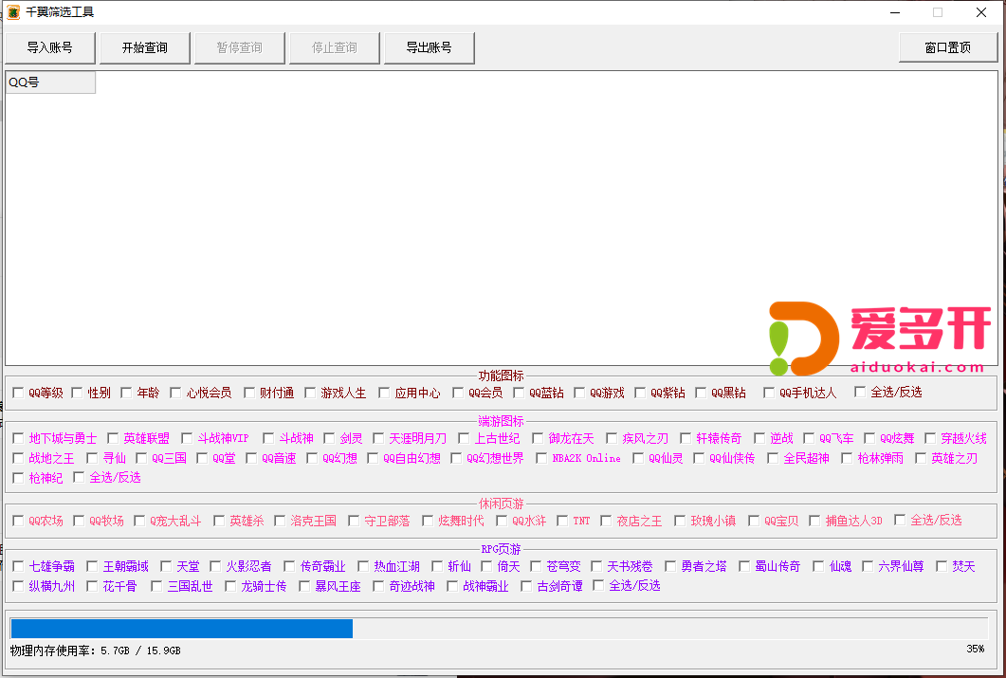
Task: Check 火影忍者 checkbox
Action: pos(215,566)
